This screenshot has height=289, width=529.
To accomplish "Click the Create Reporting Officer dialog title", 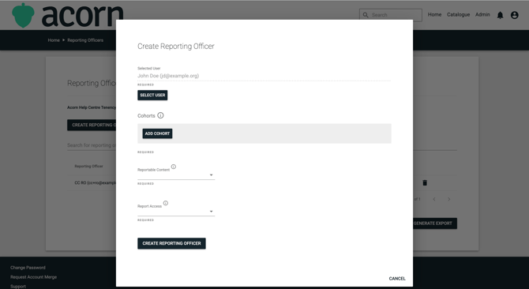I will click(x=176, y=47).
